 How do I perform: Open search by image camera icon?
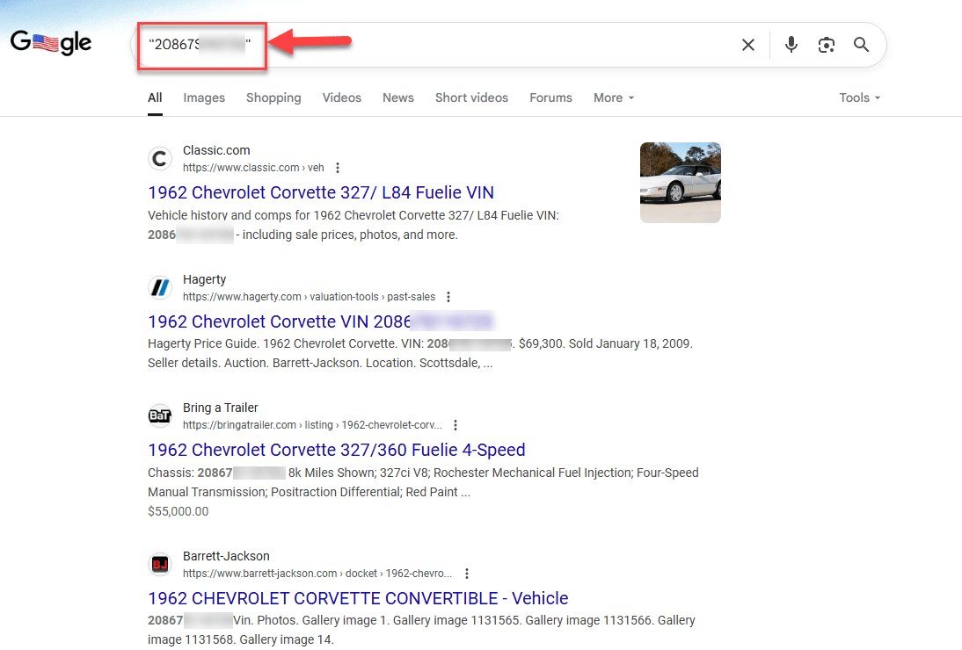(827, 45)
